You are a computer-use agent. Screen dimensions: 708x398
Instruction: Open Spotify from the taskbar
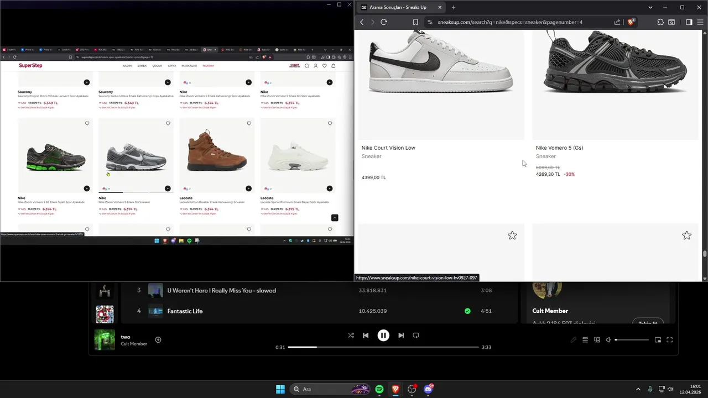coord(379,389)
